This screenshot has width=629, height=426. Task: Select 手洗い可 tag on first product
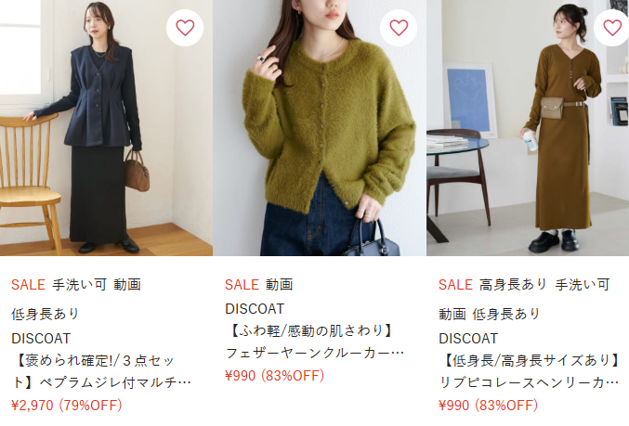pyautogui.click(x=79, y=285)
